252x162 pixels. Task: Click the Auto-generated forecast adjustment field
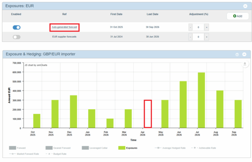coord(198,28)
